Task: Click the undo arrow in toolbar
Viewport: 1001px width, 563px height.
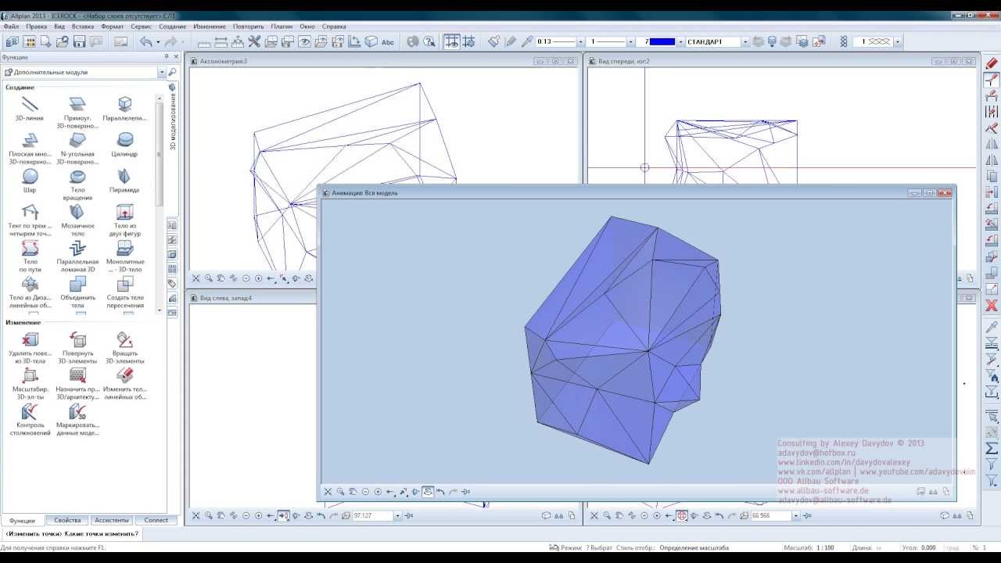Action: 146,41
